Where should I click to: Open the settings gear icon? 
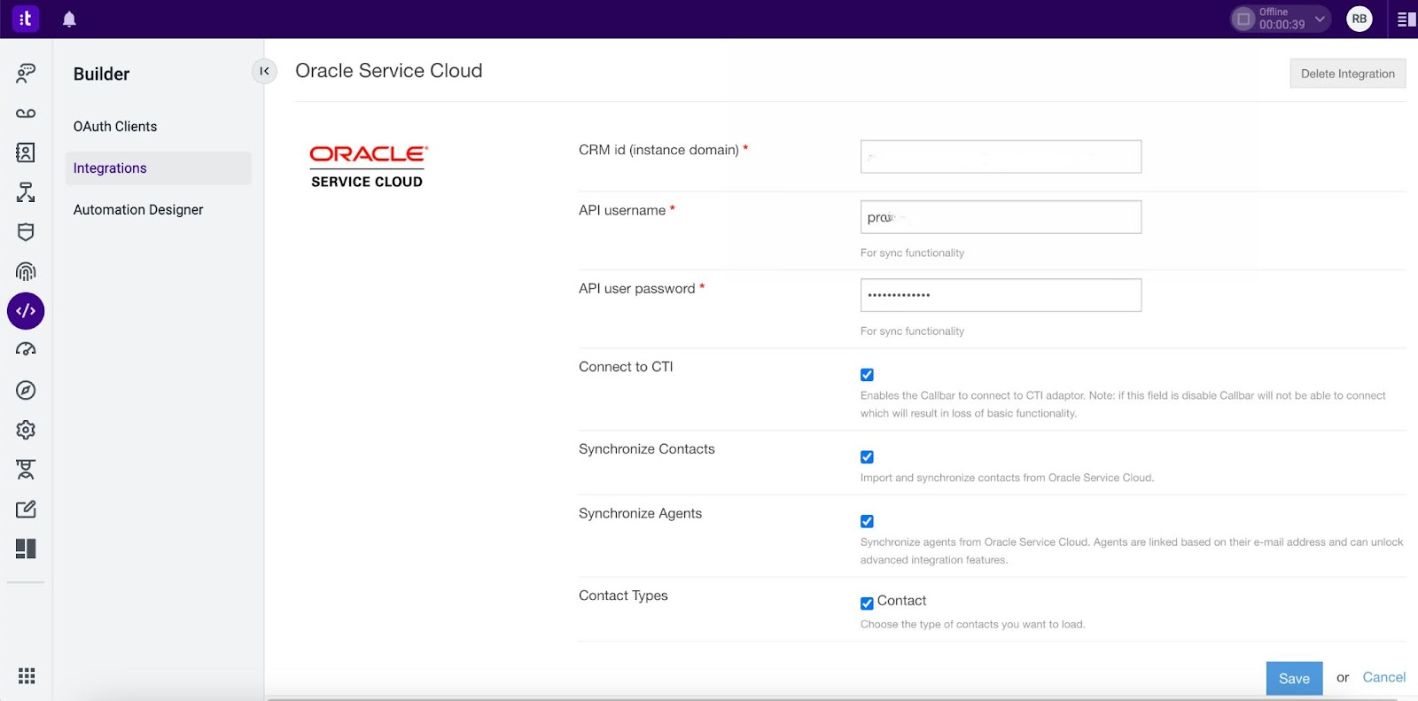26,430
